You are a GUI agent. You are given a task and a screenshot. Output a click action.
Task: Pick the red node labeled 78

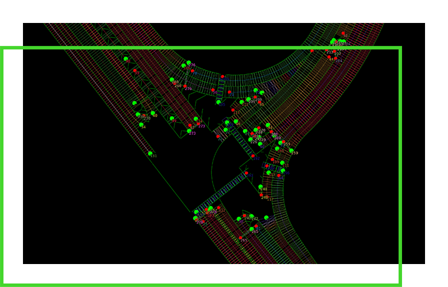[x=192, y=71]
